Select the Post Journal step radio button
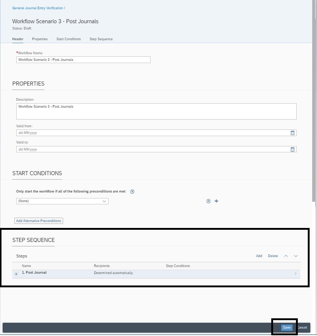This screenshot has height=336, width=317. click(16, 274)
